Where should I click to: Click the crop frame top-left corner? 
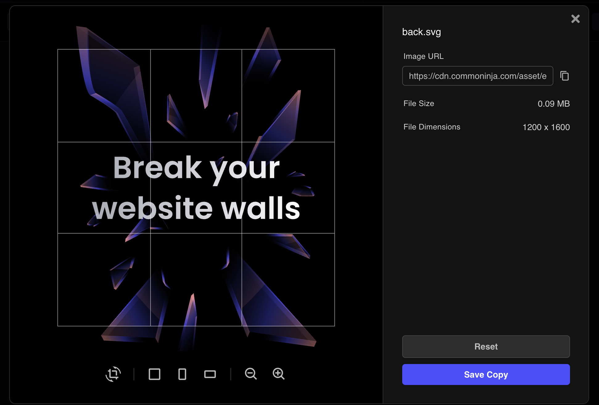pos(58,49)
